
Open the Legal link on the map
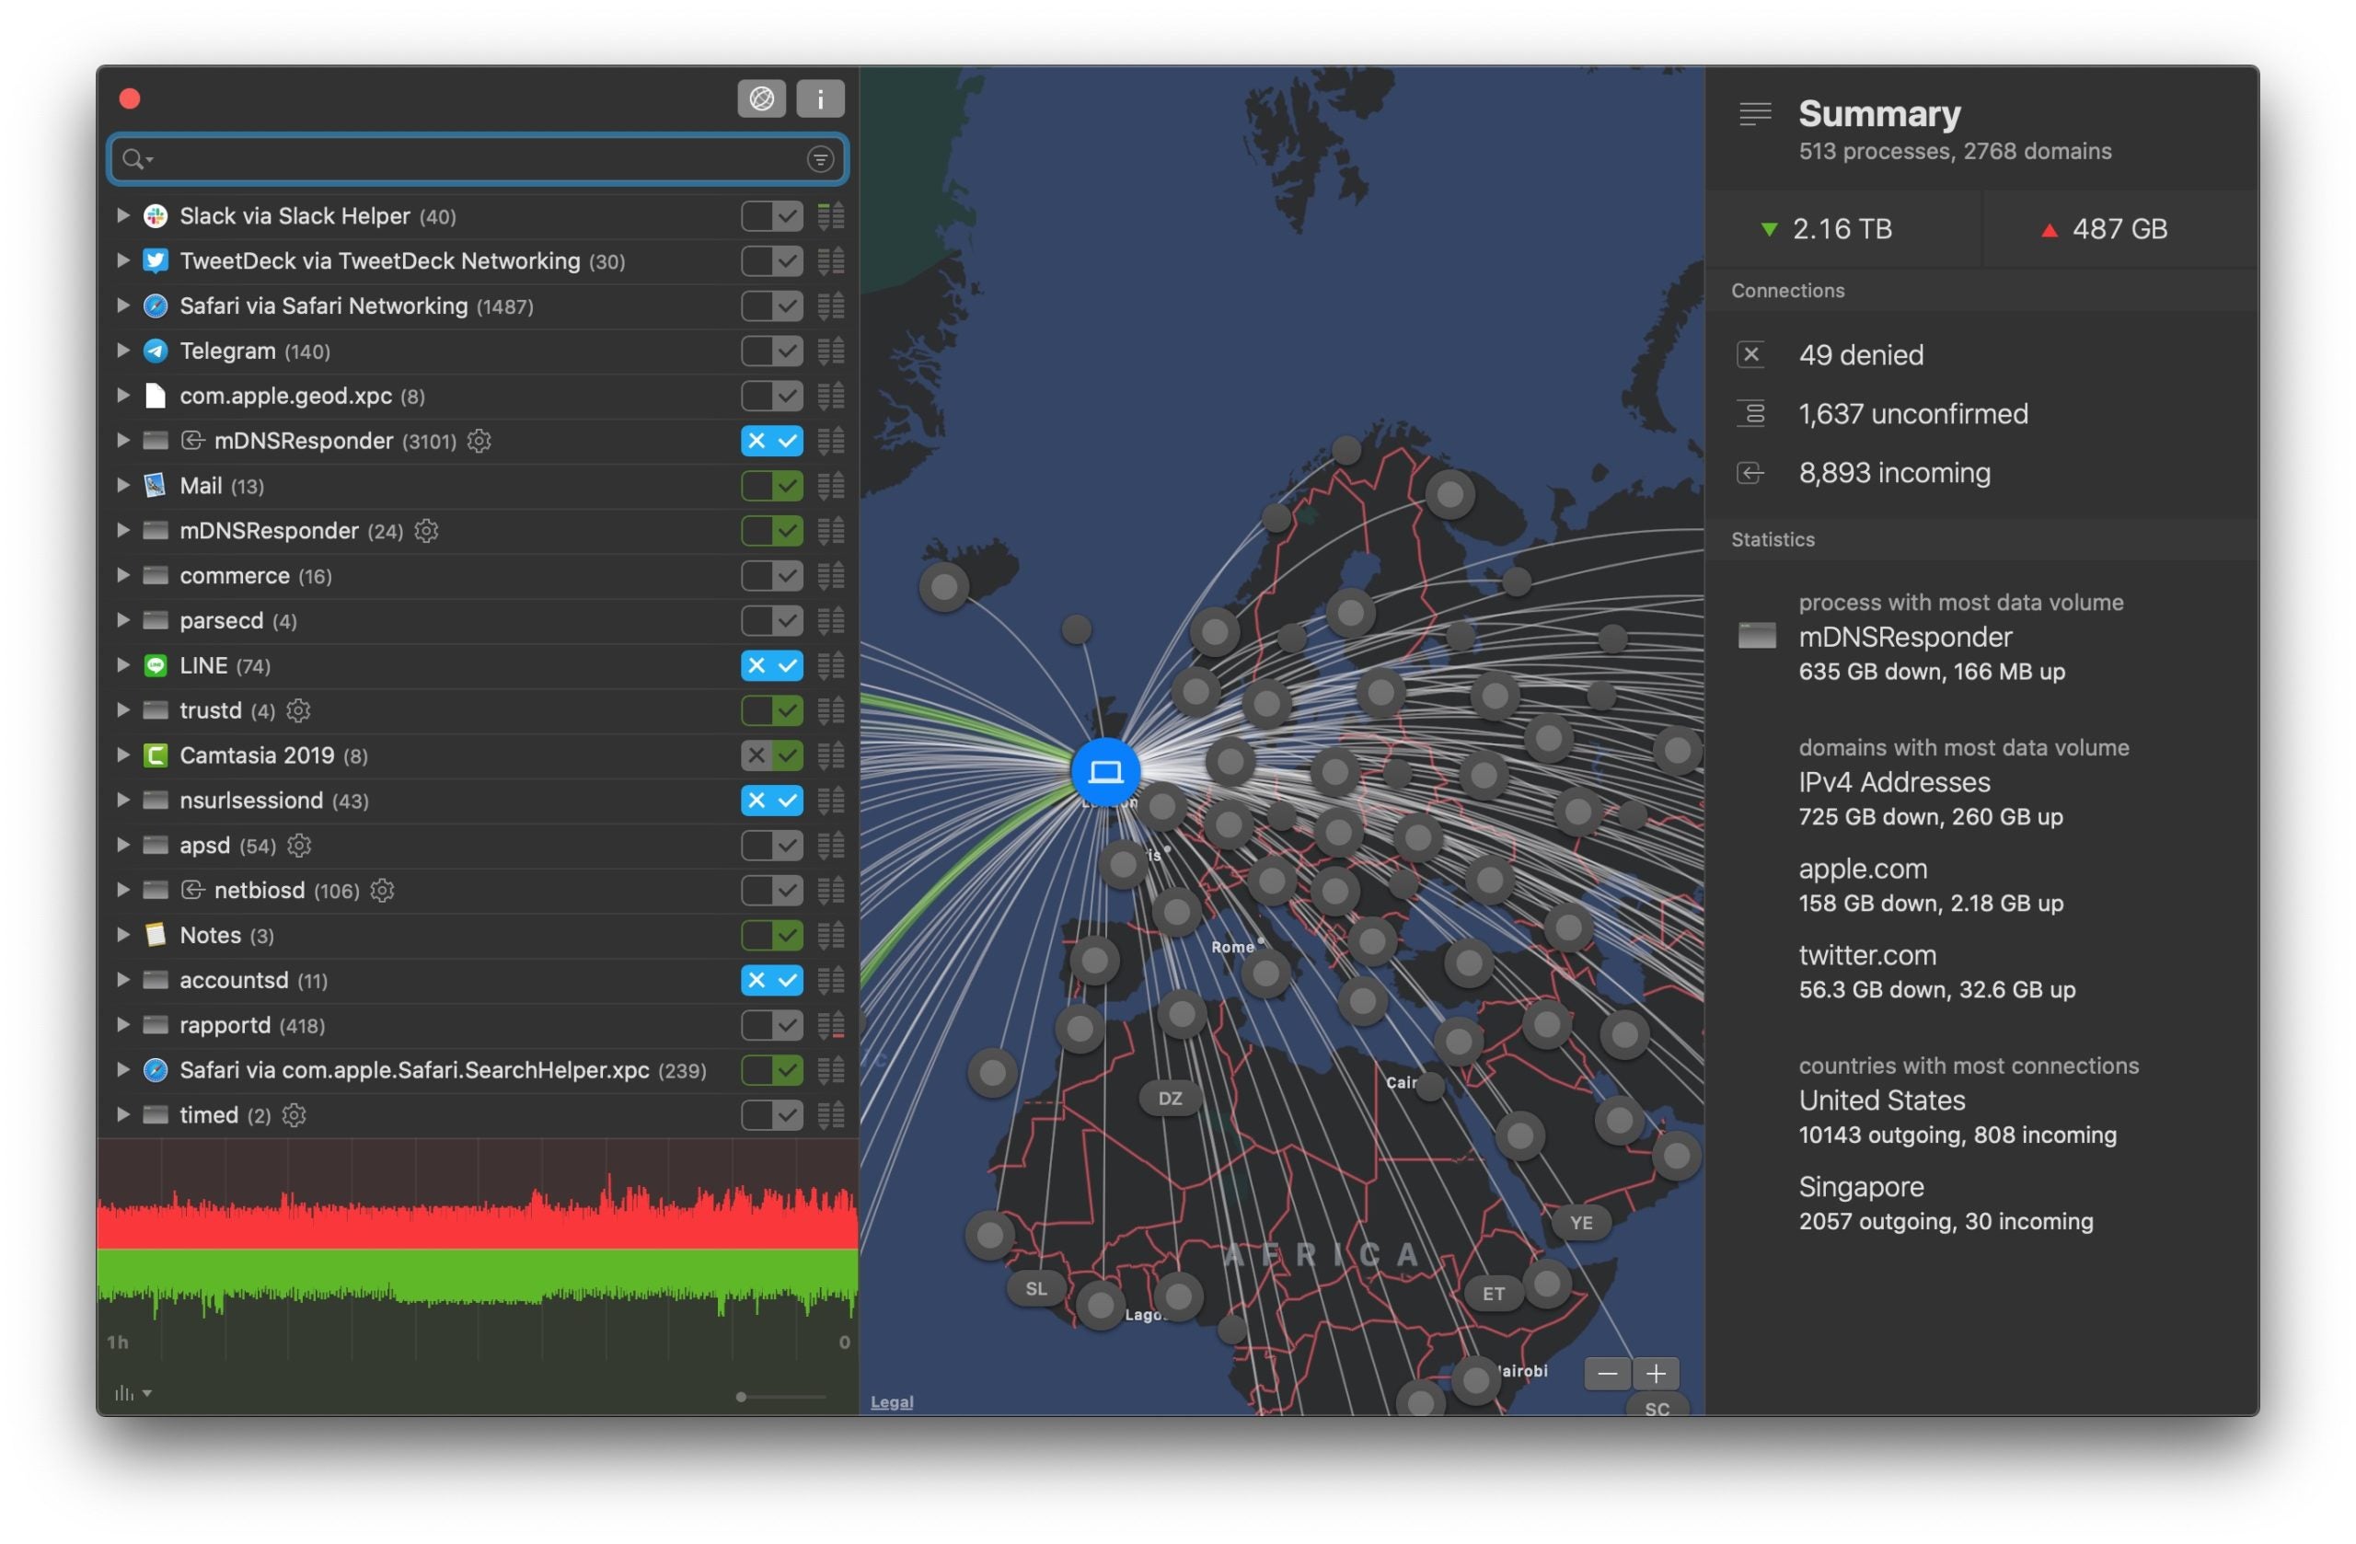(891, 1401)
